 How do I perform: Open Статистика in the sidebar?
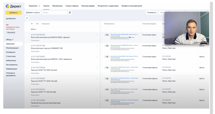coord(11,56)
